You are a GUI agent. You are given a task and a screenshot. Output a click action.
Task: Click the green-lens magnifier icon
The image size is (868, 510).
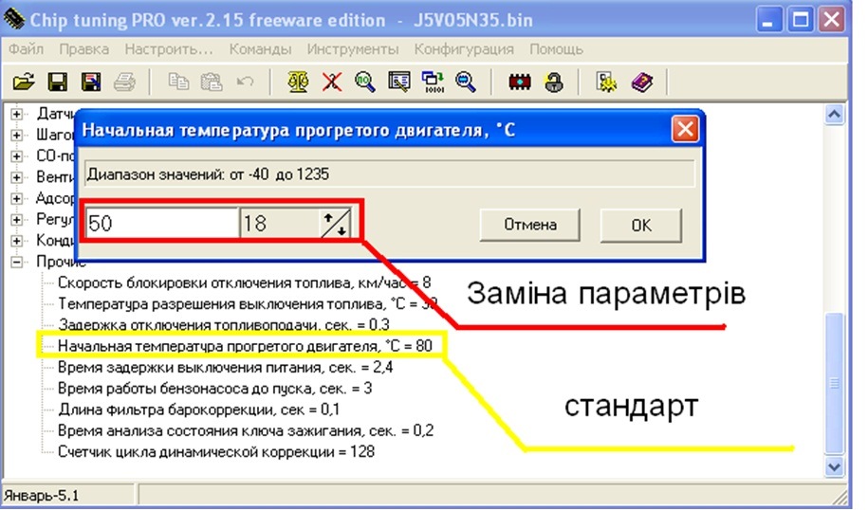point(365,82)
